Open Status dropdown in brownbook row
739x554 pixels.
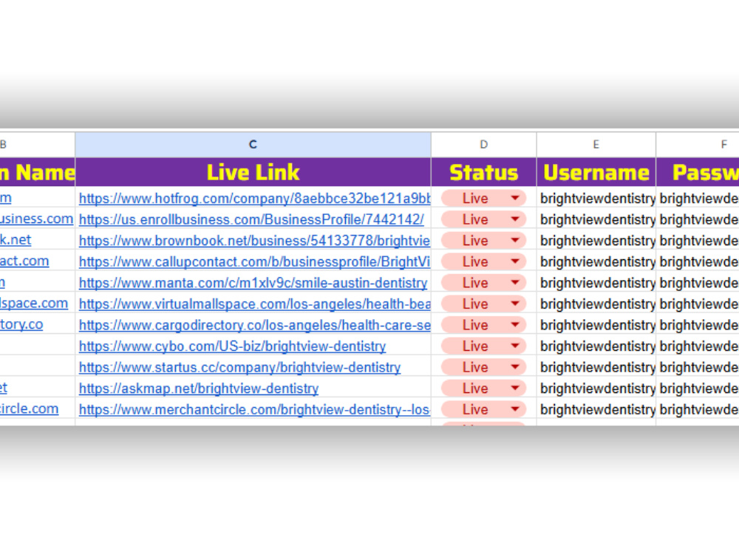point(515,240)
